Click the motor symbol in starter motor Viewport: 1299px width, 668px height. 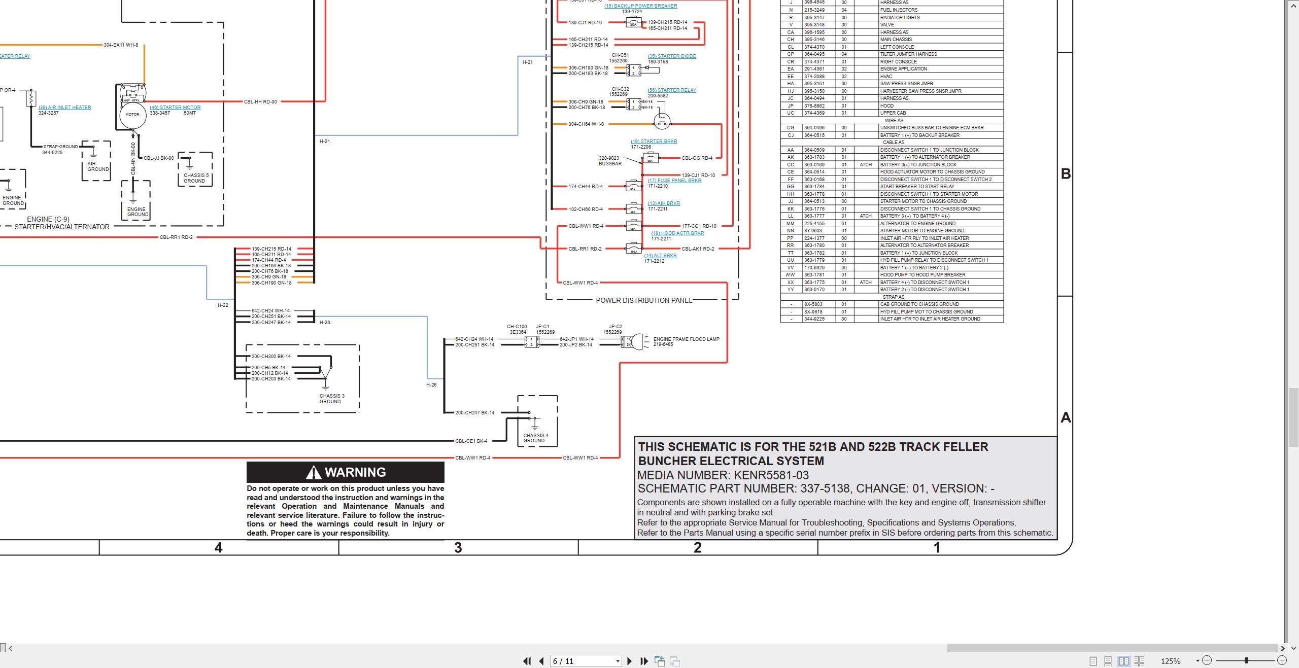[133, 115]
